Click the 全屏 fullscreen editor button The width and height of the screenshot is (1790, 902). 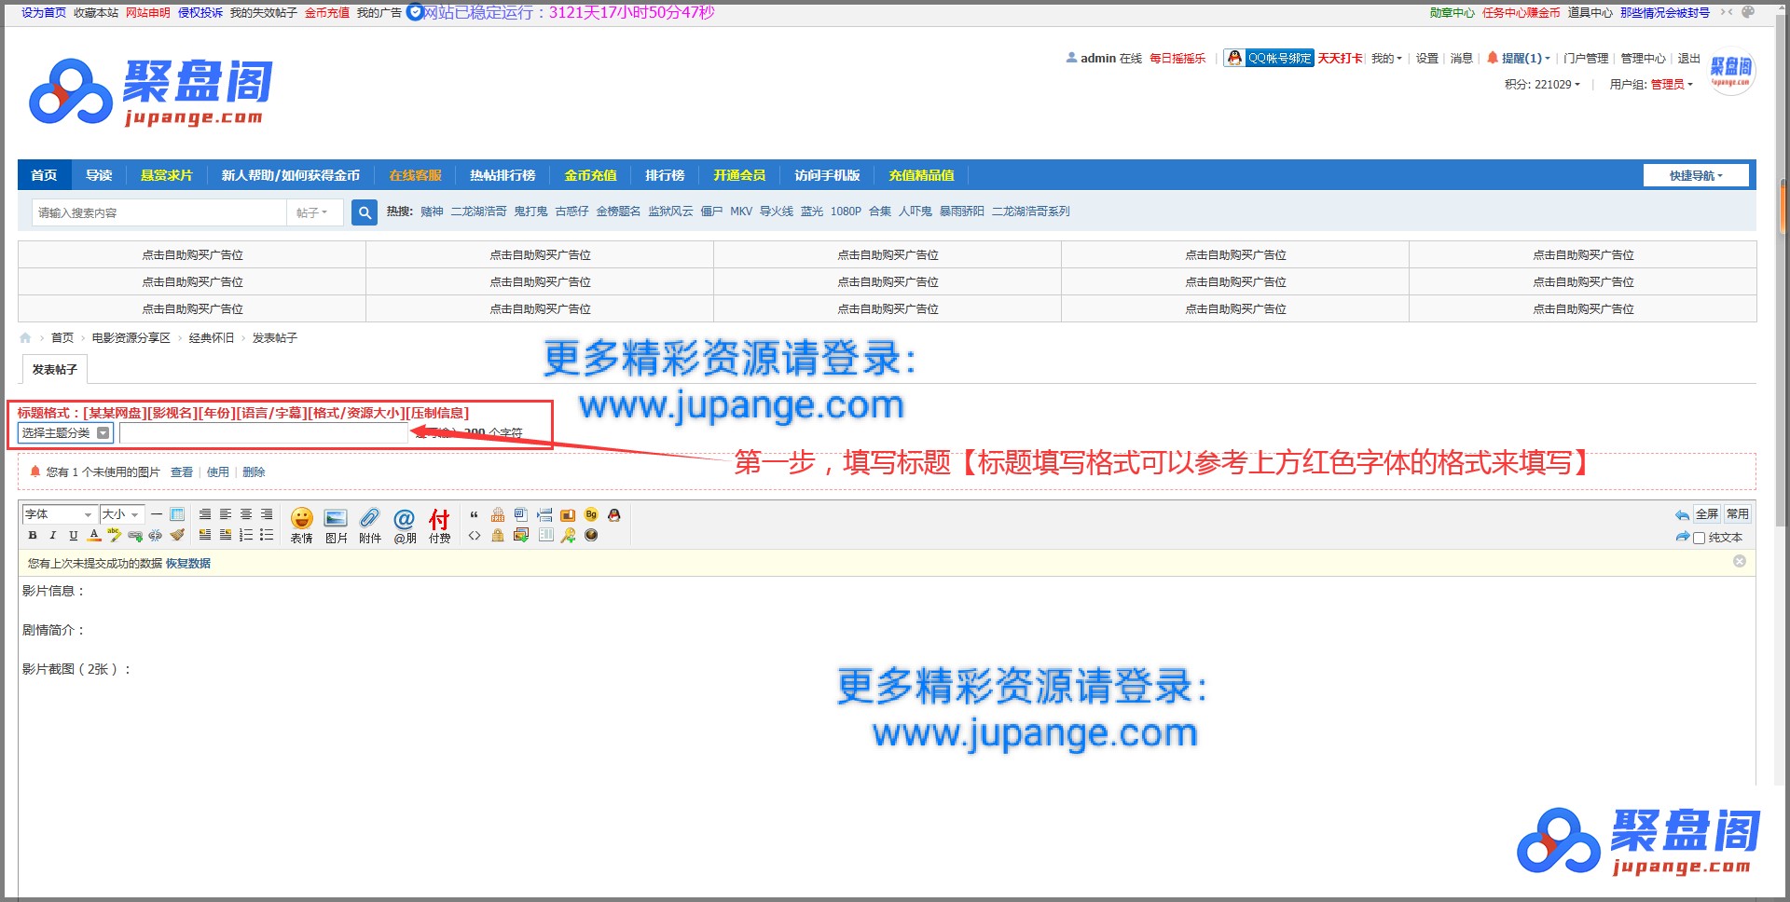[x=1707, y=513]
